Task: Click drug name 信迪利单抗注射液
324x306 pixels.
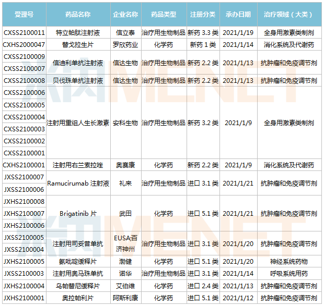Action: pyautogui.click(x=78, y=63)
